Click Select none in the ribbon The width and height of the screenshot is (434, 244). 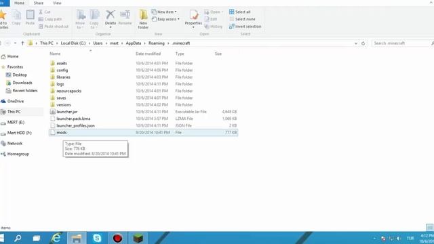242,19
